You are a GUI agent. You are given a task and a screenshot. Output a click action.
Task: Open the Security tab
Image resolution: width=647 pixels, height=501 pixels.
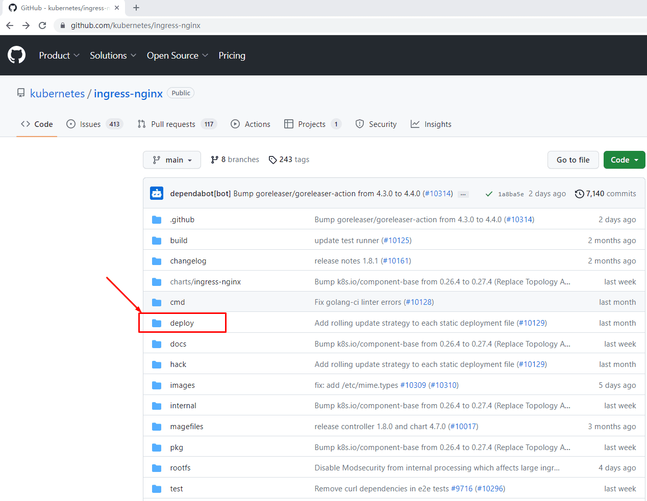(x=376, y=124)
